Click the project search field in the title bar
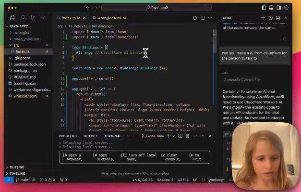The width and height of the screenshot is (301, 192). click(157, 8)
